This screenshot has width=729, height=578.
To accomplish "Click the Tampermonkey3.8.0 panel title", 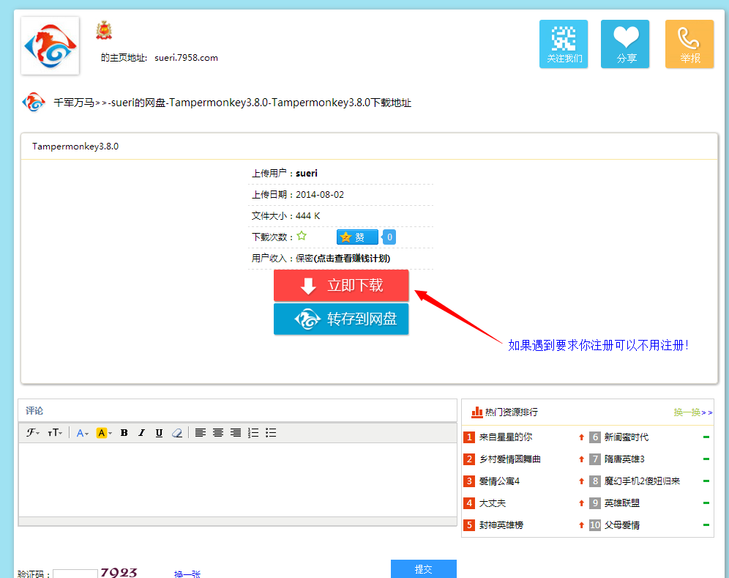I will [x=75, y=146].
